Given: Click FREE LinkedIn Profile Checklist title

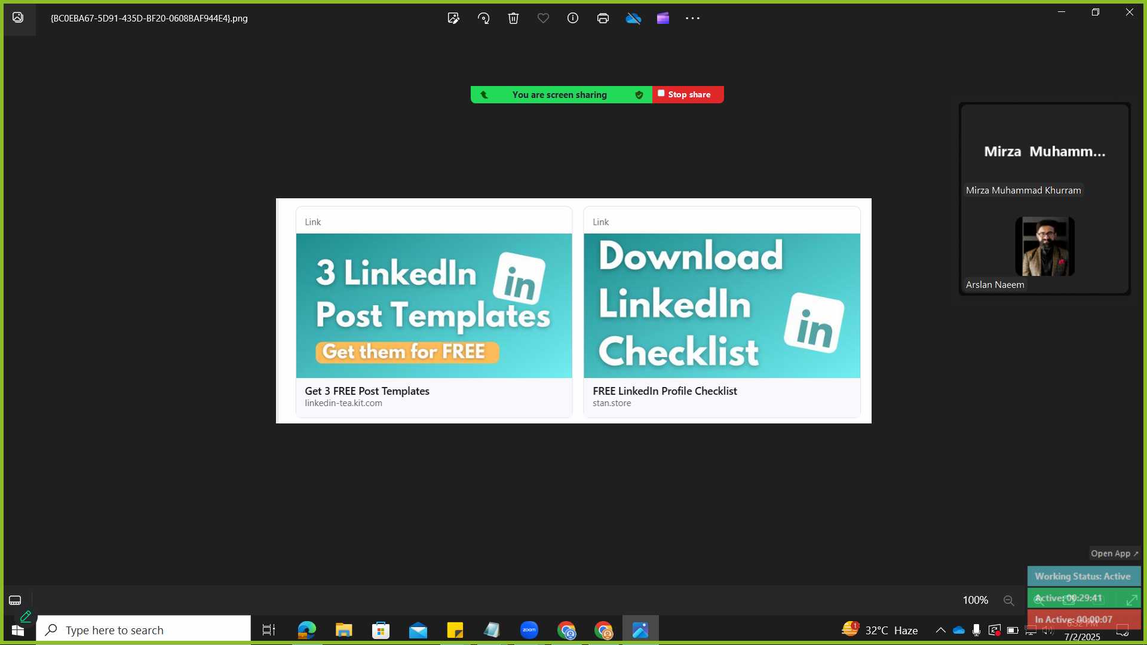Looking at the screenshot, I should click(664, 391).
